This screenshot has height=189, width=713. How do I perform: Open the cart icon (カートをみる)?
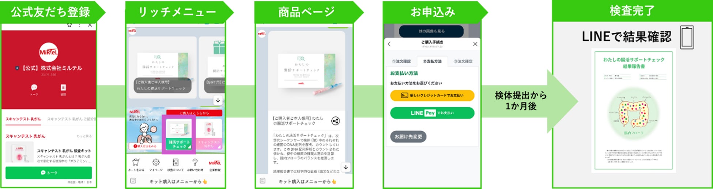[x=136, y=163]
